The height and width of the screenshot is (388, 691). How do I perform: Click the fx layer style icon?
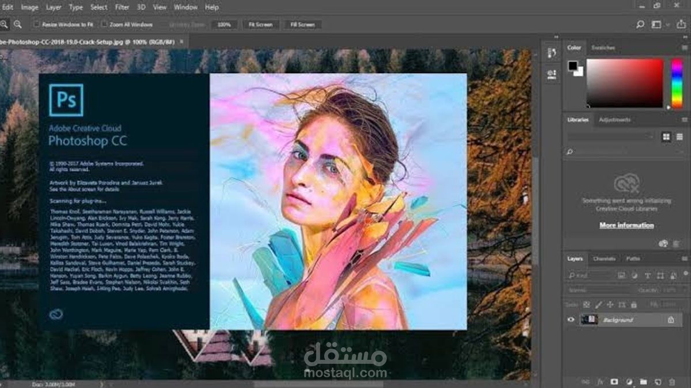[600, 381]
